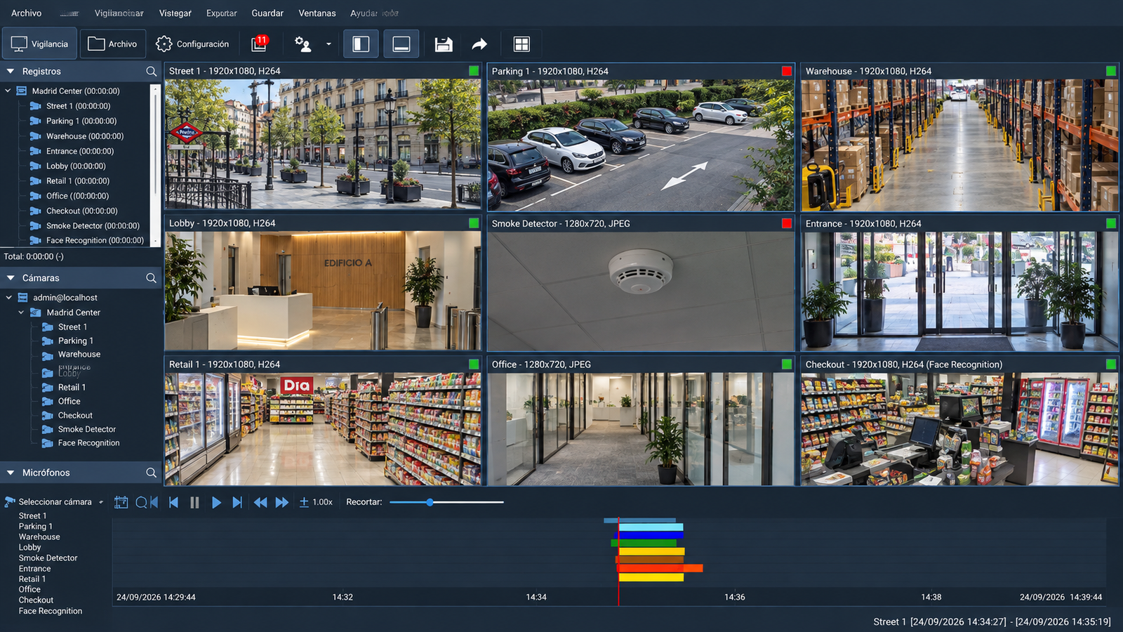
Task: Open the Seleccionar cámara dropdown
Action: (x=55, y=502)
